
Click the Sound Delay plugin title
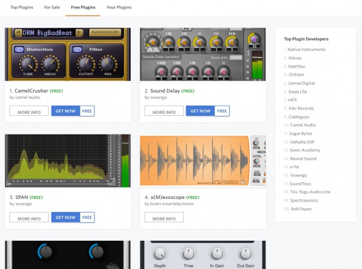pos(165,90)
